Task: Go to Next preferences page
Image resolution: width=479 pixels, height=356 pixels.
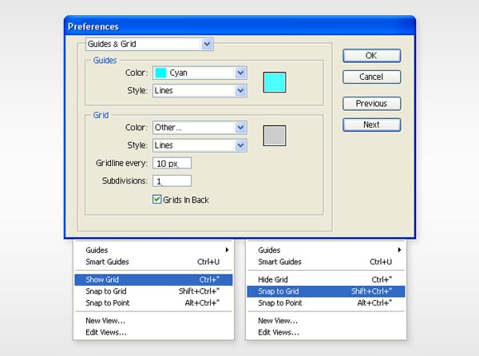Action: [x=371, y=125]
